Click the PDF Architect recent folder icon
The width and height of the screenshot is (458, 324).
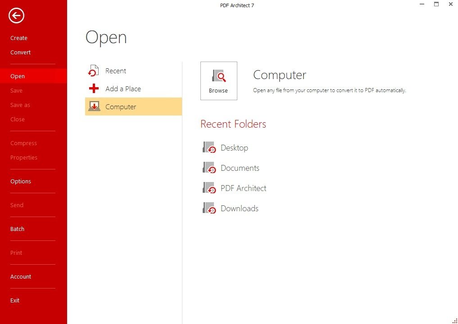click(x=209, y=188)
